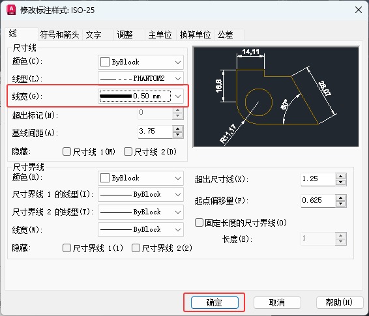The height and width of the screenshot is (316, 369).
Task: Enable 固定长度的尺寸界线(O) checkbox
Action: click(x=199, y=222)
